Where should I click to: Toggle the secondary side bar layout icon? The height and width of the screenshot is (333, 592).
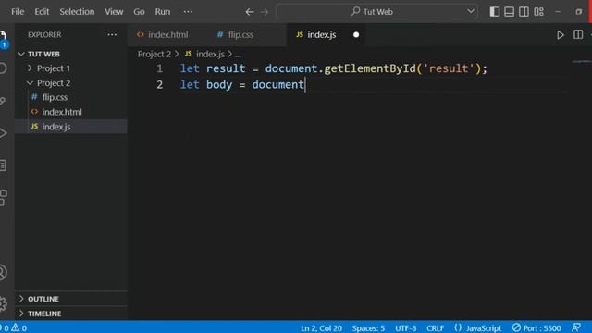pos(524,12)
